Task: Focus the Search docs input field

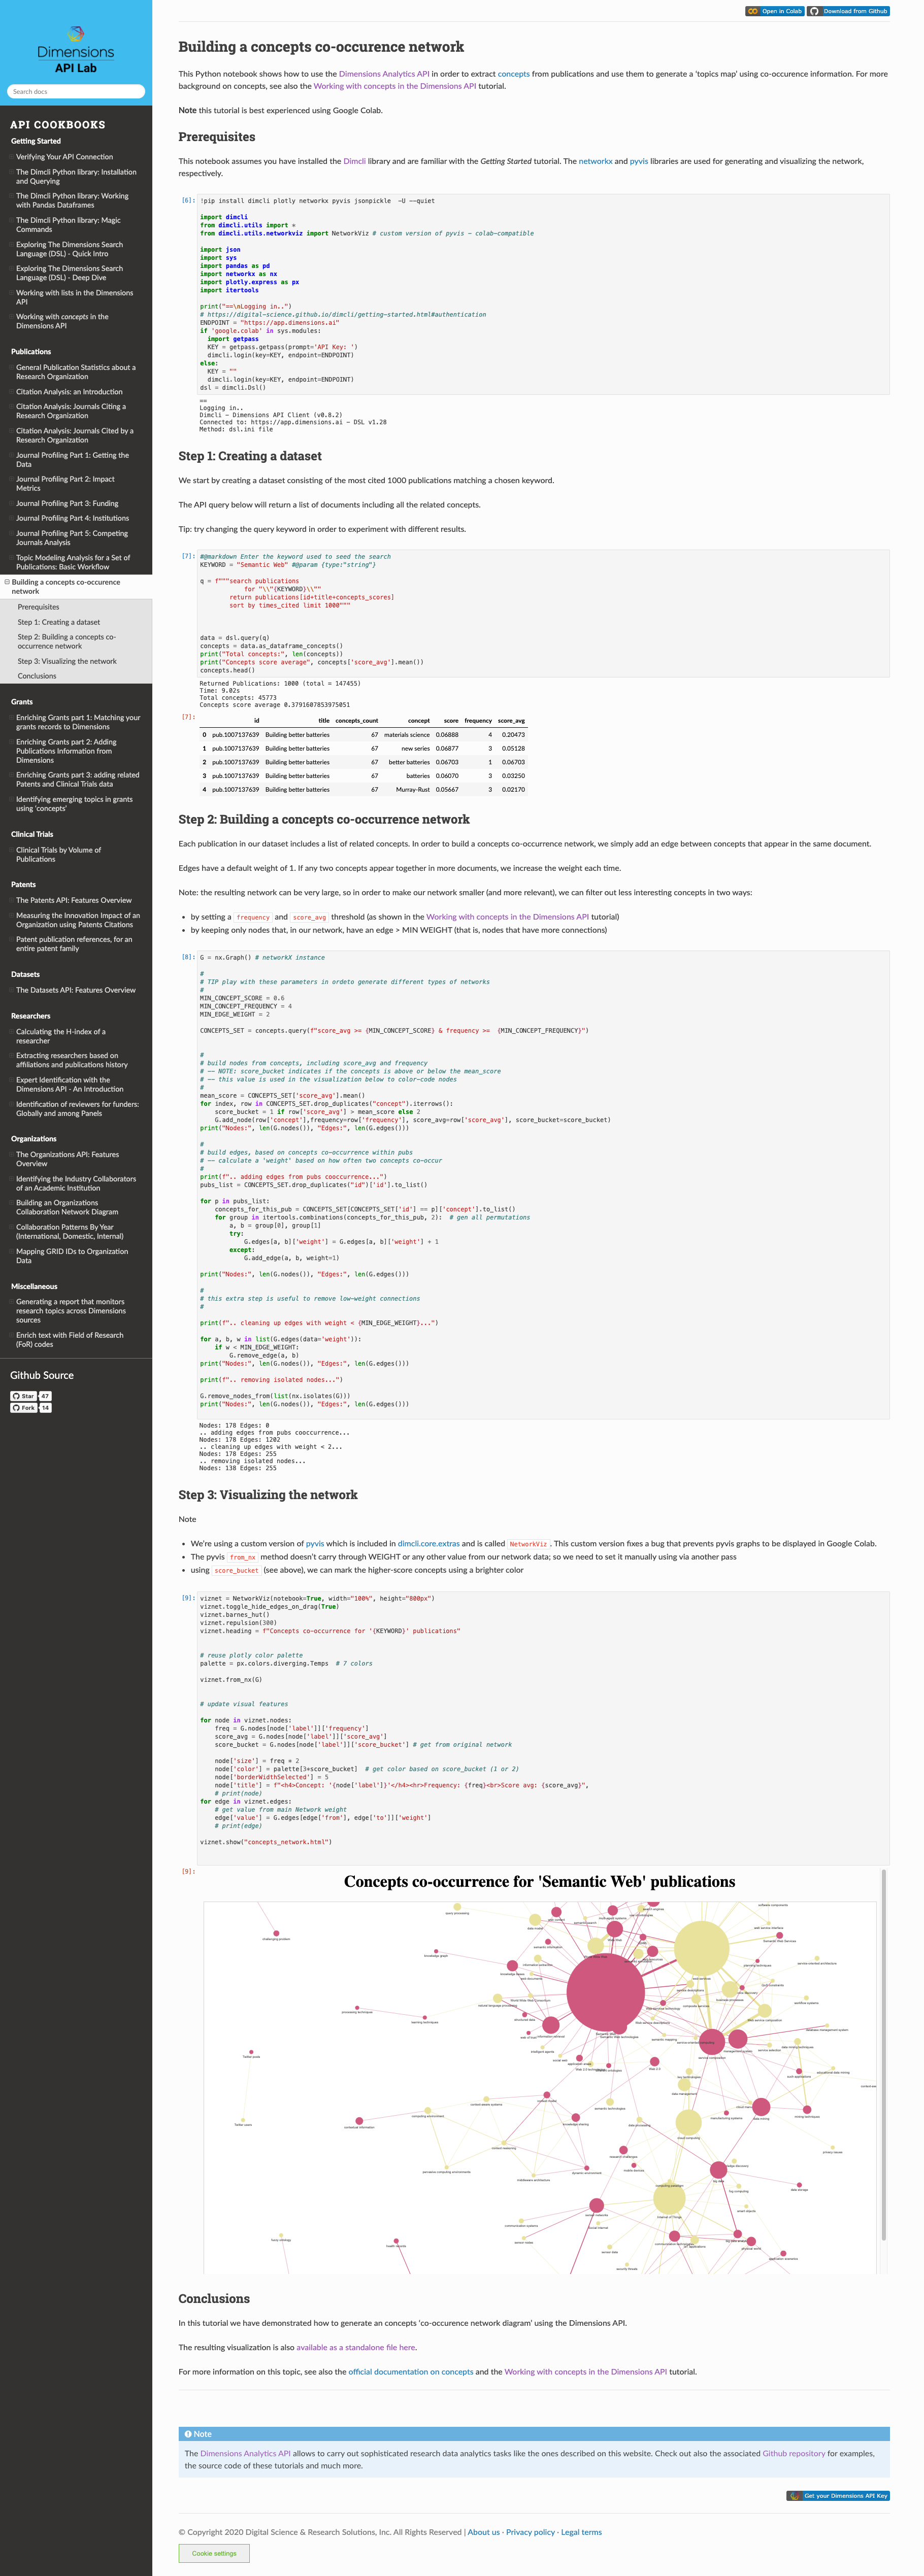Action: click(76, 91)
